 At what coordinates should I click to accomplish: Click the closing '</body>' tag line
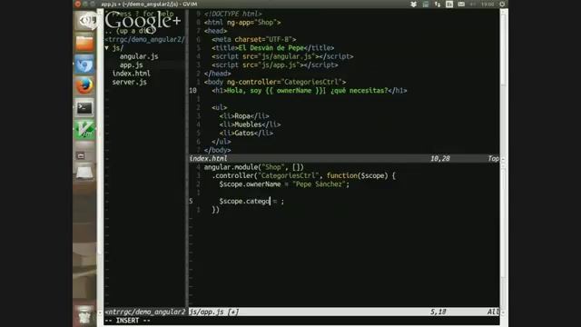tap(218, 150)
